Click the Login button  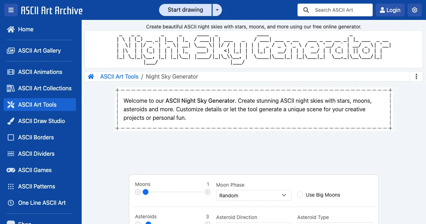pos(390,10)
